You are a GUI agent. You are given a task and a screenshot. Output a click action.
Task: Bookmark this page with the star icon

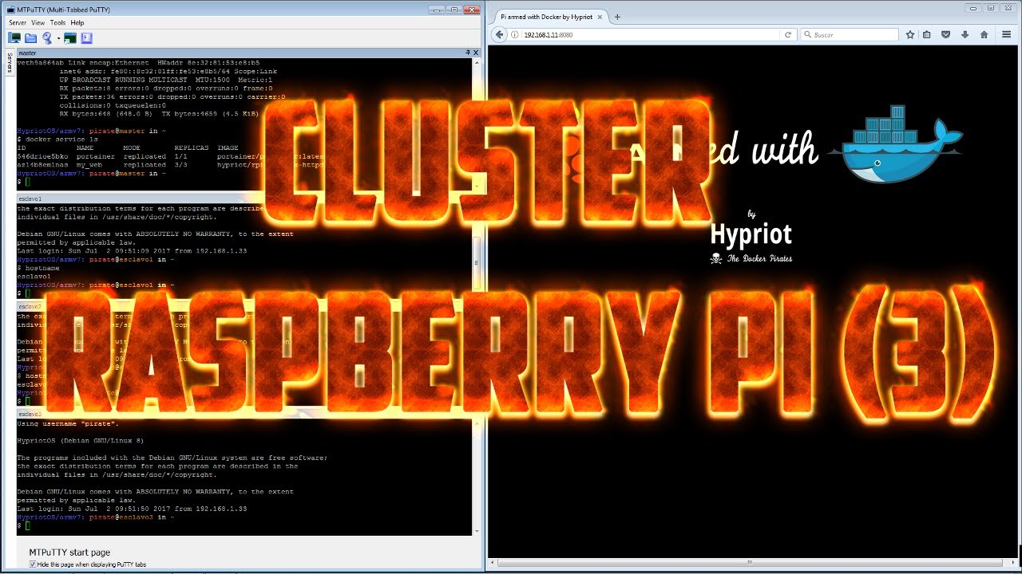[x=910, y=35]
